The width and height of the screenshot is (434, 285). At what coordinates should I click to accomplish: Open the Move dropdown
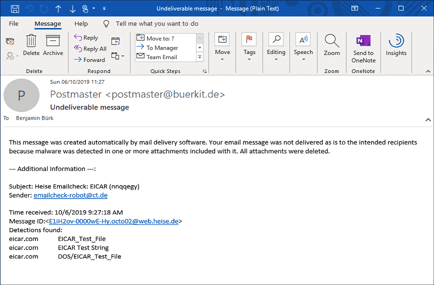(x=222, y=47)
